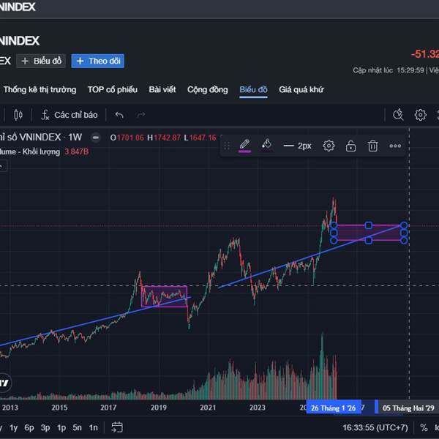Open drawing settings gear in floating toolbar
439x439 pixels.
click(x=329, y=146)
